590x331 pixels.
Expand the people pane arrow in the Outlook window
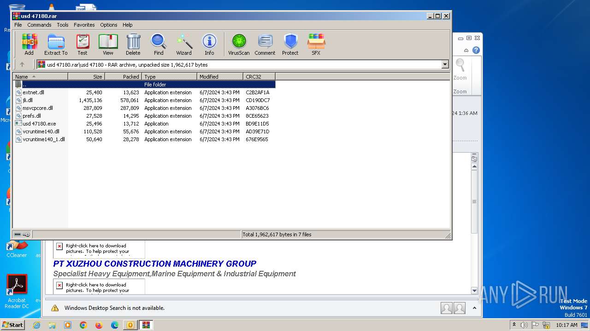coord(474,308)
